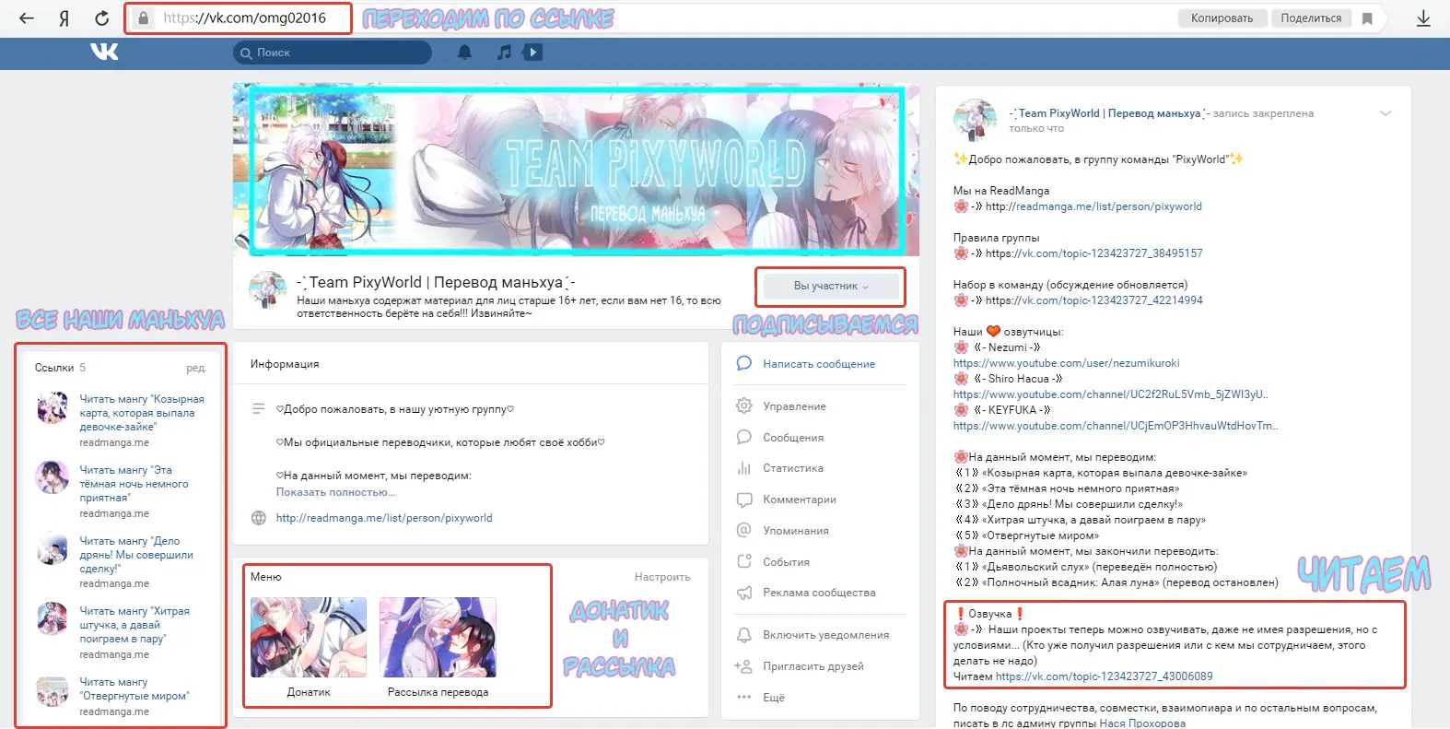Click the browser downloads arrow icon

click(x=1423, y=18)
